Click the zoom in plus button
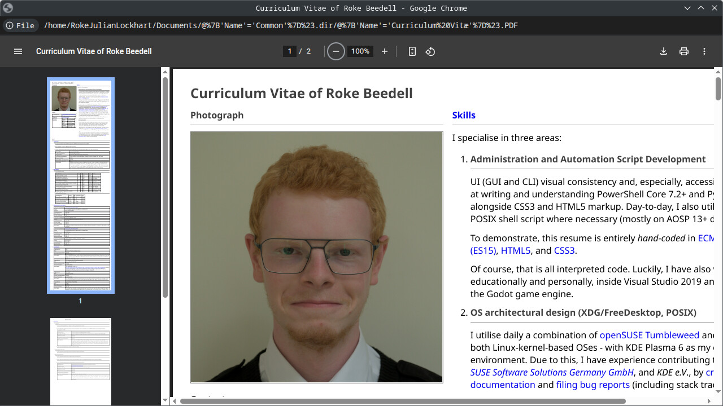 [385, 51]
